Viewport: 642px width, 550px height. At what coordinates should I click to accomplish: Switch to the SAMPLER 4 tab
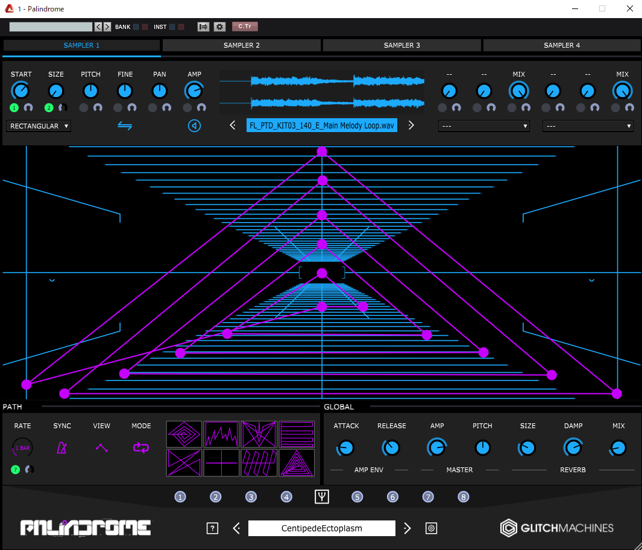[562, 45]
